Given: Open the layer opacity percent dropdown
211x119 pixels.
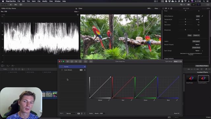Looking at the screenshot, I should tap(62, 113).
